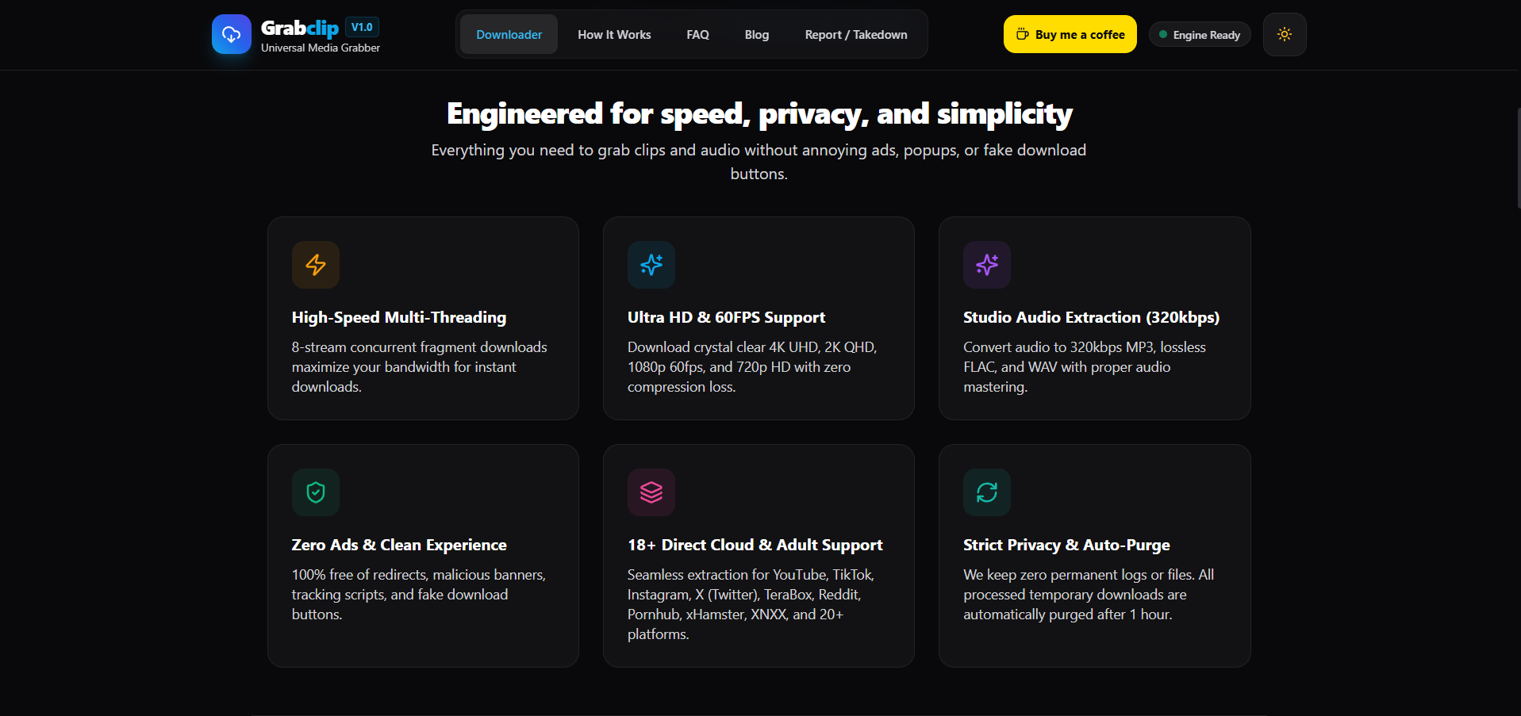Select the Ultra HD & 60FPS Support heading
1521x716 pixels.
726,317
